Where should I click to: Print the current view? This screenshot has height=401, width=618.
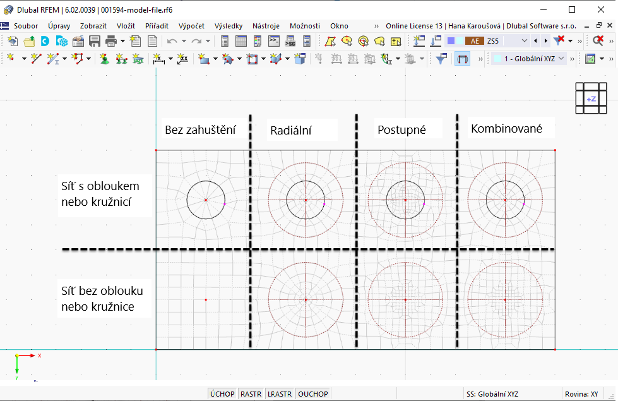coord(111,41)
